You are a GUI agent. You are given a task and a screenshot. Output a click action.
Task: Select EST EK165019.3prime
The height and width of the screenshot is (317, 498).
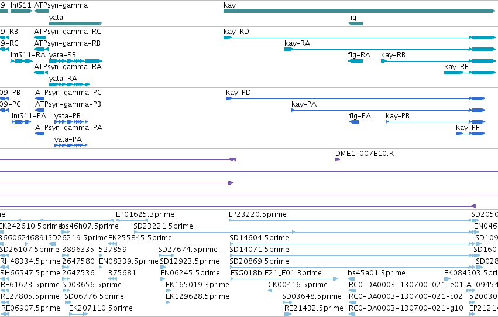(x=169, y=291)
